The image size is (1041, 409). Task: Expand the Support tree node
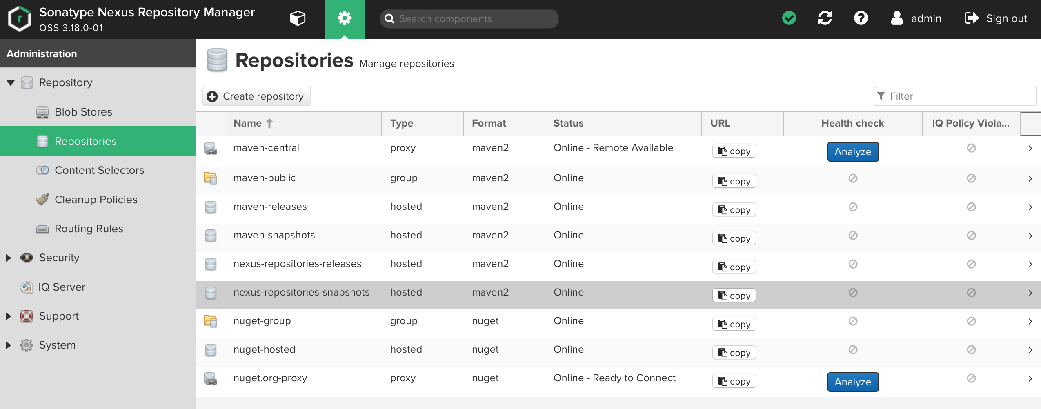pyautogui.click(x=8, y=316)
